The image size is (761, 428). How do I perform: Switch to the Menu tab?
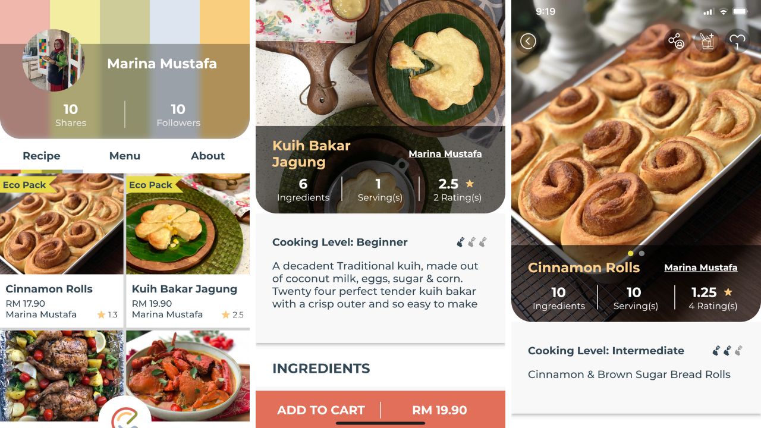125,156
